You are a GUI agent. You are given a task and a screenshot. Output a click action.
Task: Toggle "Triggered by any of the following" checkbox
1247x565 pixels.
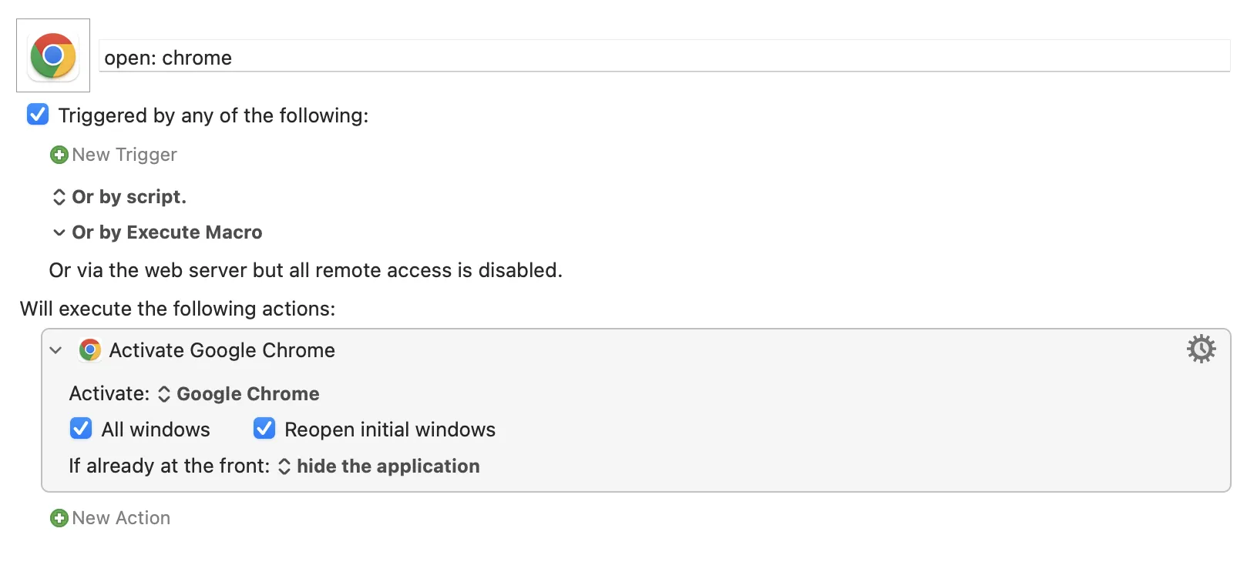(x=38, y=115)
